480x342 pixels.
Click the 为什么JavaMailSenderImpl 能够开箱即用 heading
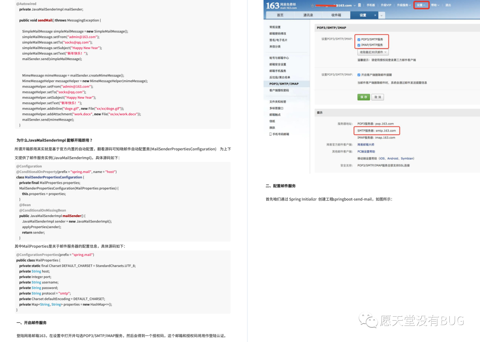click(x=54, y=141)
